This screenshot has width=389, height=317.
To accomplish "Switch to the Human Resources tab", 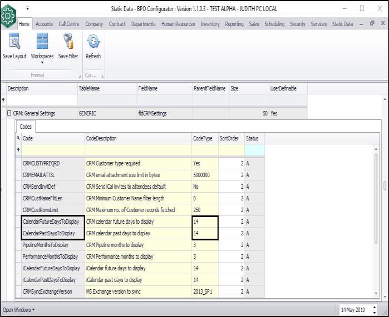I will pyautogui.click(x=178, y=24).
